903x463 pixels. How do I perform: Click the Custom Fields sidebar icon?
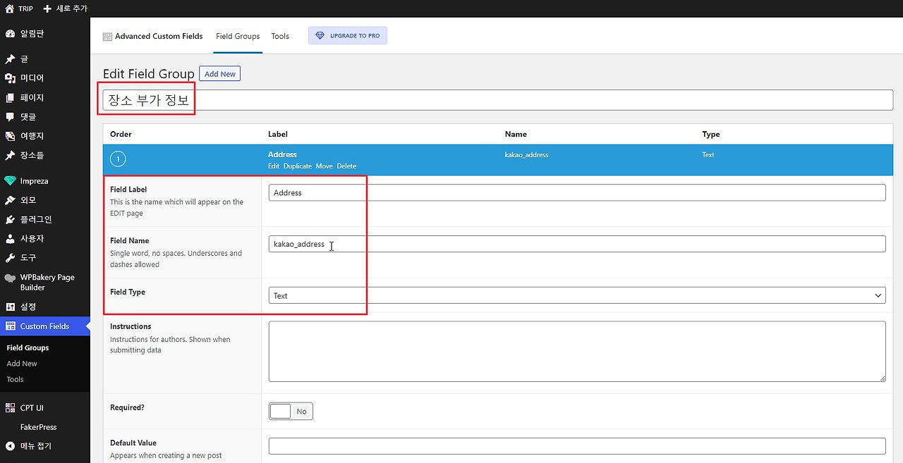pos(10,326)
